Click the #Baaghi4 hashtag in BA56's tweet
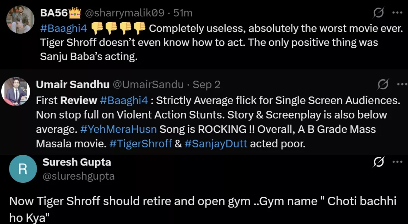 63,28
